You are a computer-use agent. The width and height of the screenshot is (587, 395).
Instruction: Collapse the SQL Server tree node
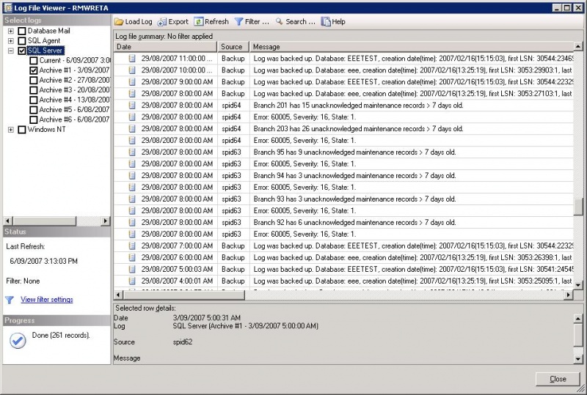click(x=11, y=51)
